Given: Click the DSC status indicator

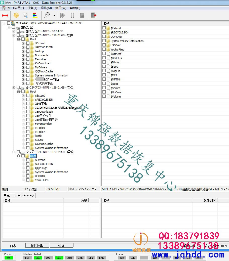Looking at the screenshot, I should 59,258.
